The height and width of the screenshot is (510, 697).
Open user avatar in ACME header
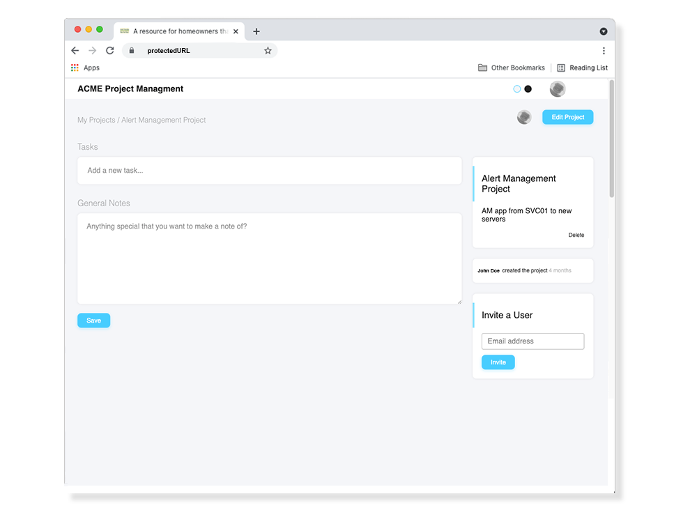(x=557, y=89)
